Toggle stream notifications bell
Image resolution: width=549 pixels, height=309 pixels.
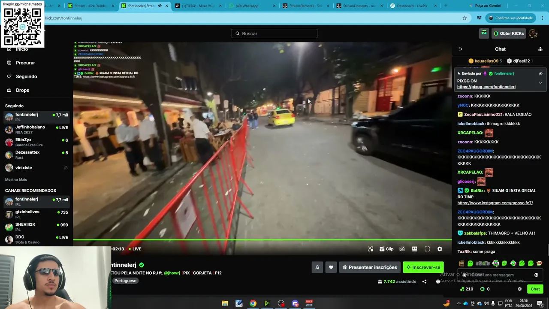click(317, 267)
